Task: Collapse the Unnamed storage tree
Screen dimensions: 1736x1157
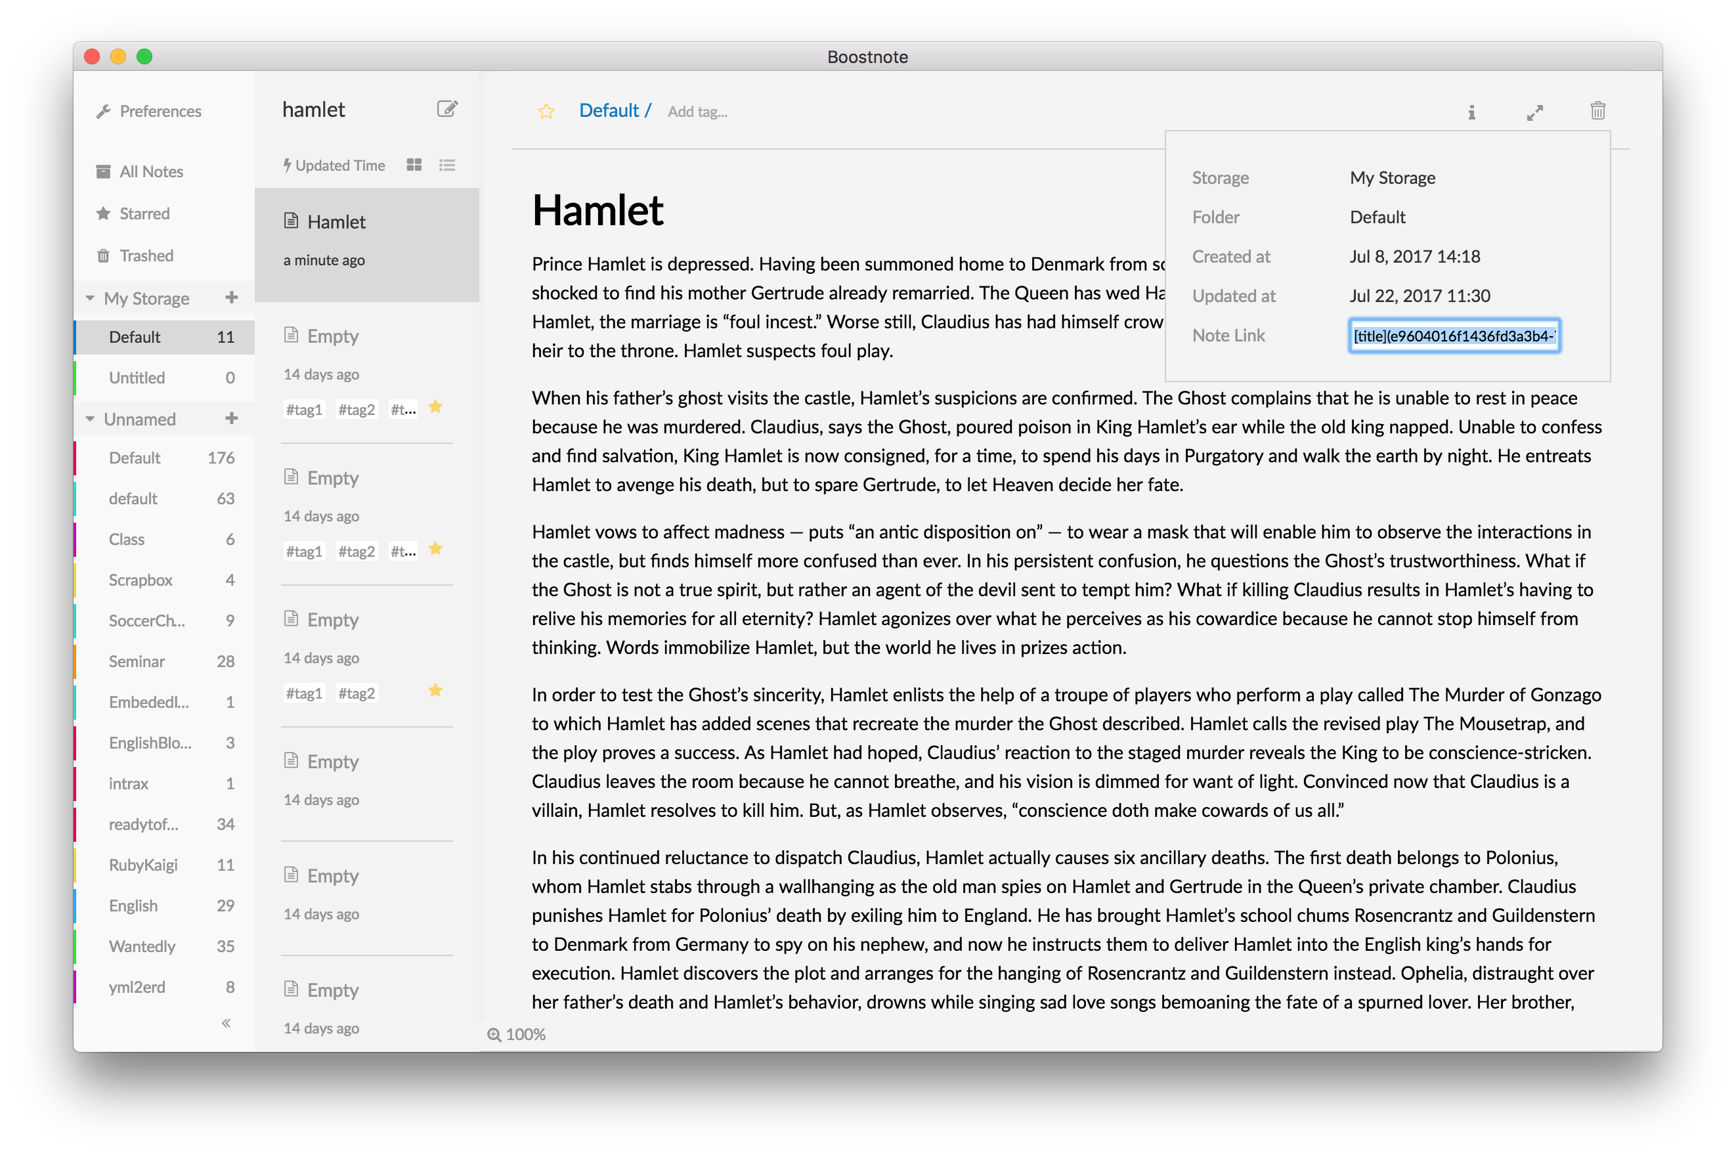Action: tap(90, 419)
